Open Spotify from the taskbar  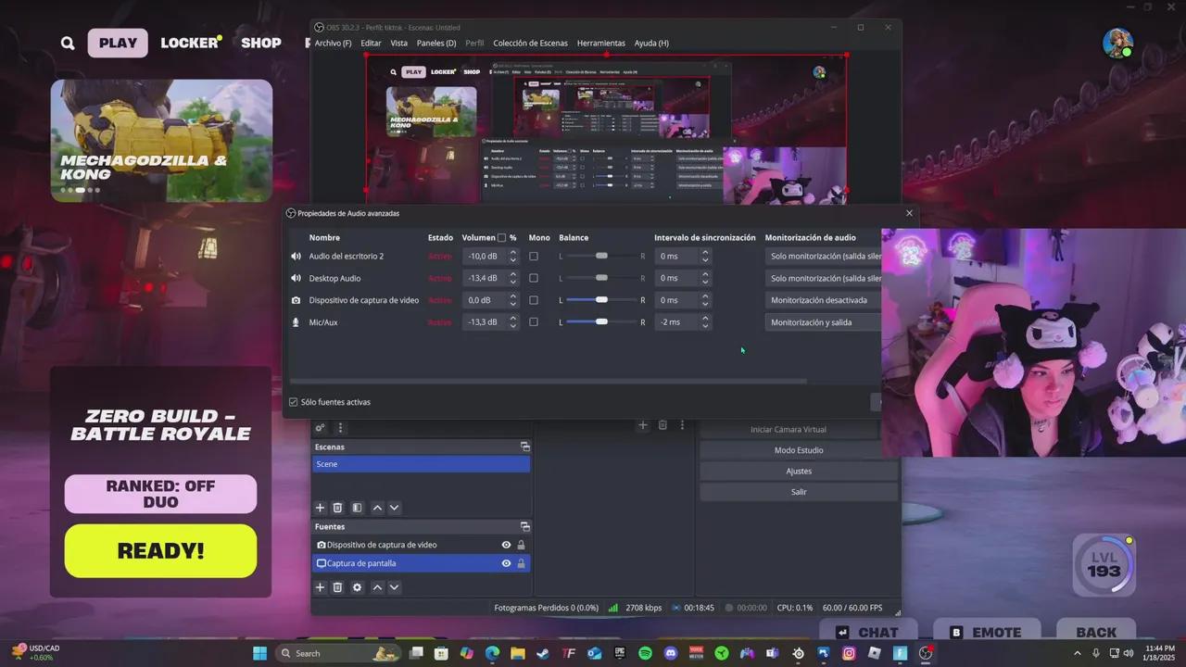coord(645,653)
